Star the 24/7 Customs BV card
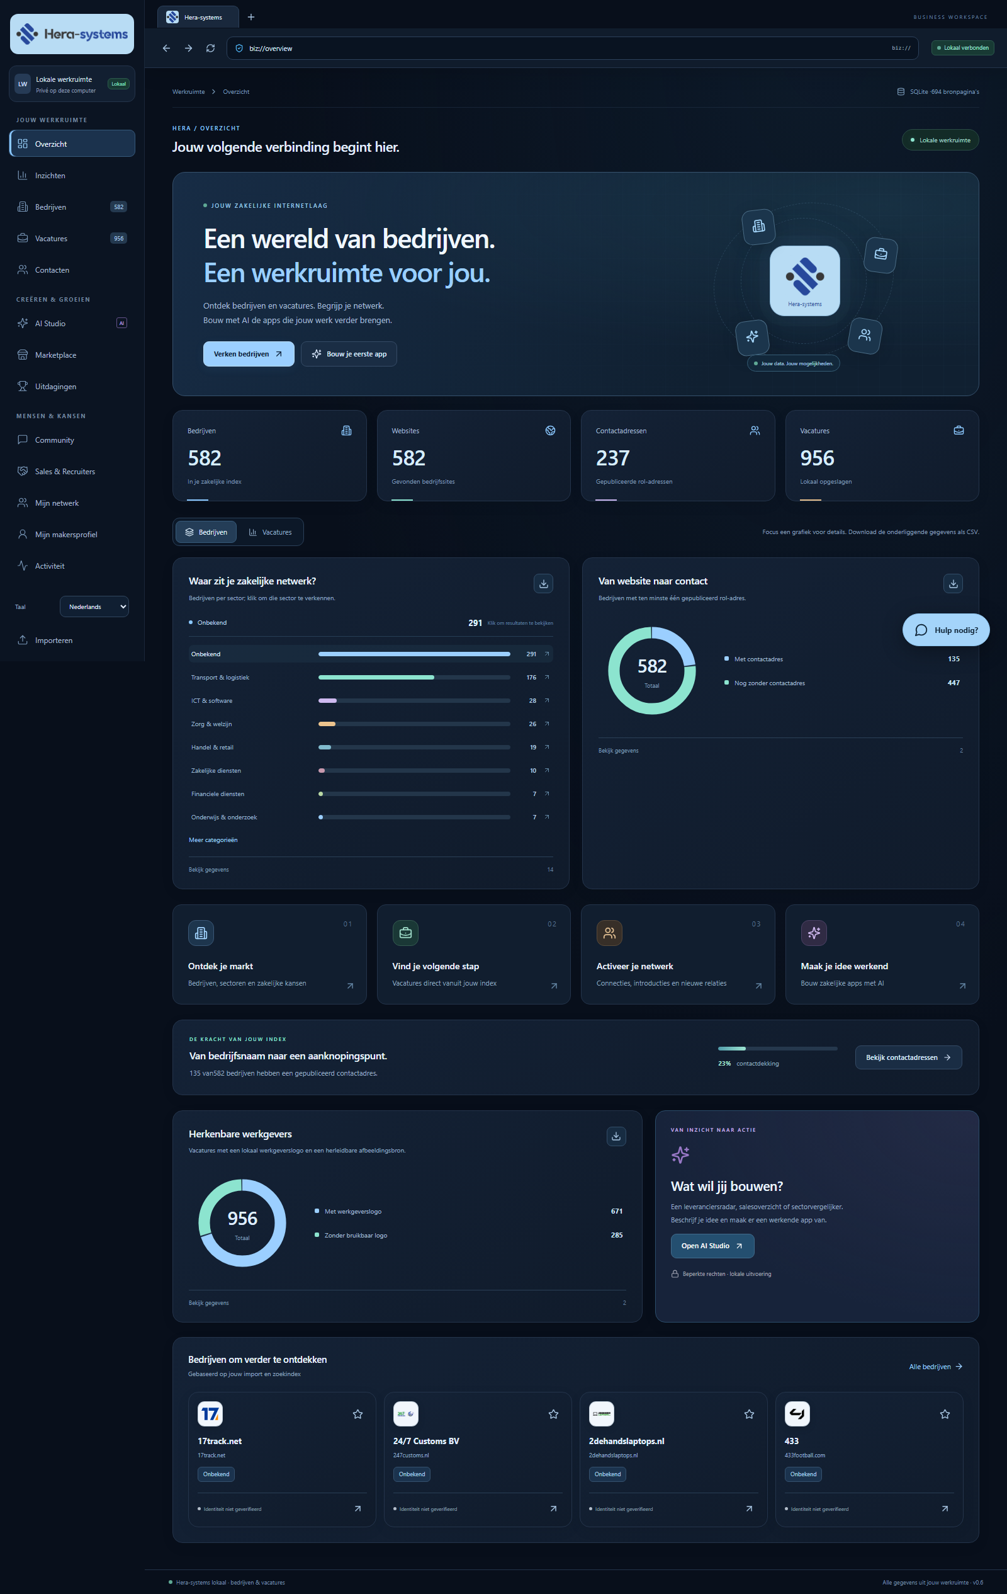The image size is (1007, 1594). (x=553, y=1414)
